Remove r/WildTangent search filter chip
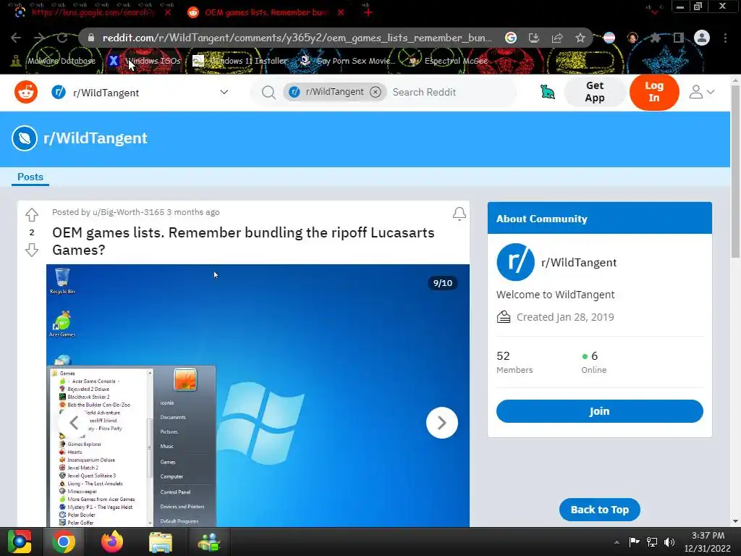Viewport: 741px width, 556px height. tap(376, 92)
